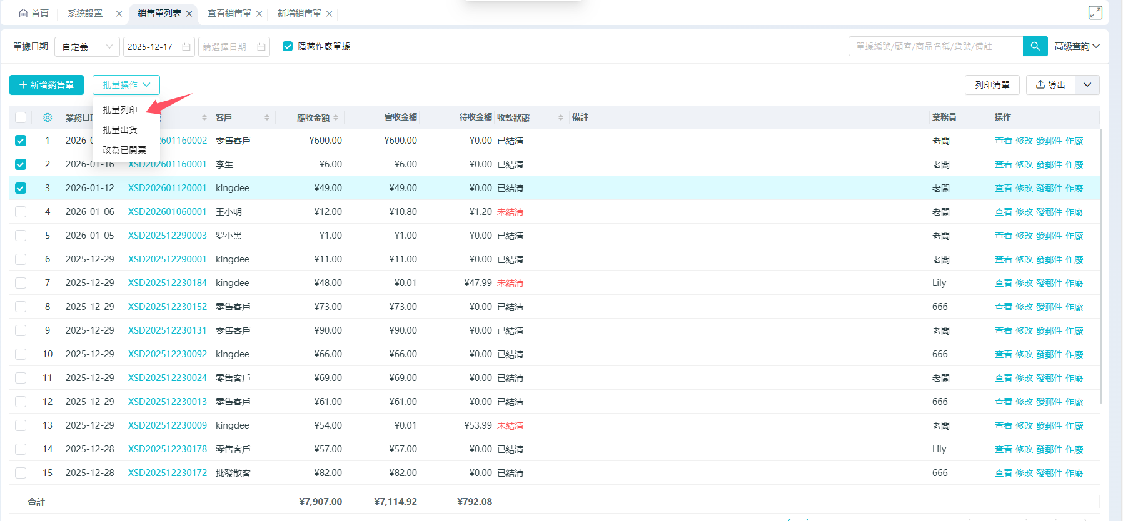Open the 自定義 date range dropdown
This screenshot has height=521, width=1123.
click(x=87, y=47)
